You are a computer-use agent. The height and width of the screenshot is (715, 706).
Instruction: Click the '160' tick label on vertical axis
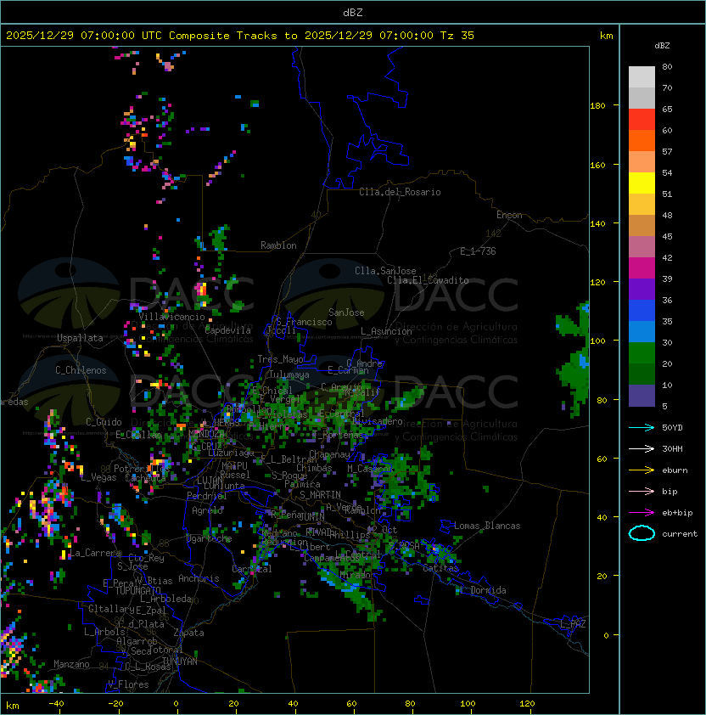click(597, 165)
